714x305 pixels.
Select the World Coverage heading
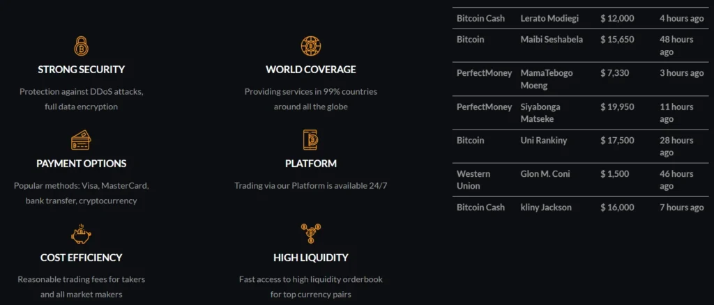pos(310,70)
